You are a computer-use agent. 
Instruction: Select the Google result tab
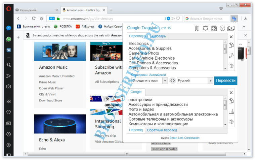pyautogui.click(x=136, y=92)
